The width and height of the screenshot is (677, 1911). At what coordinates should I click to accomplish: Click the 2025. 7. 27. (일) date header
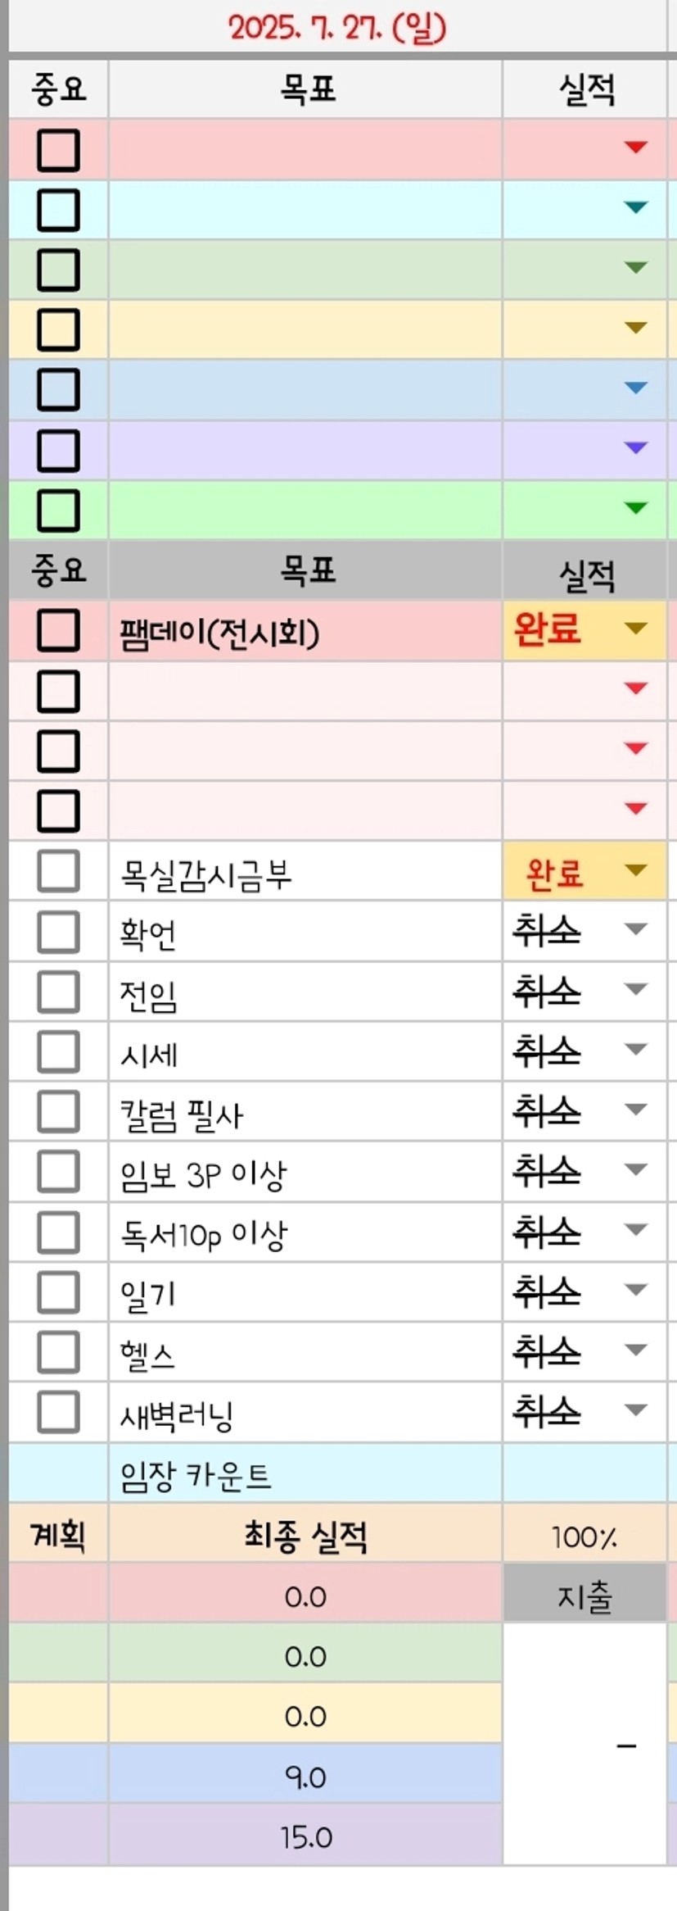click(x=338, y=28)
